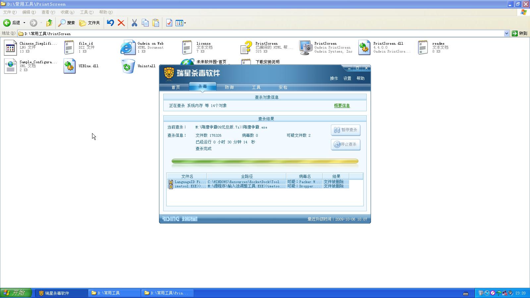Open the 帮助 menu in Rising
The image size is (530, 298).
[x=360, y=78]
